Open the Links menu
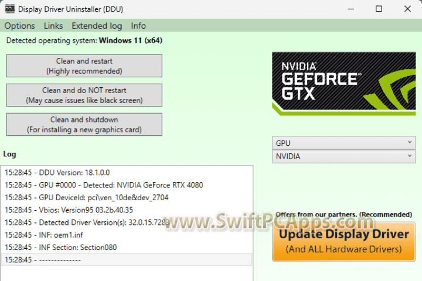422x281 pixels. [53, 26]
